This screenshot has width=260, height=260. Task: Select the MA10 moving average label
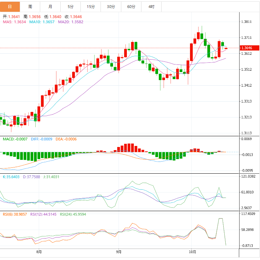[41, 22]
